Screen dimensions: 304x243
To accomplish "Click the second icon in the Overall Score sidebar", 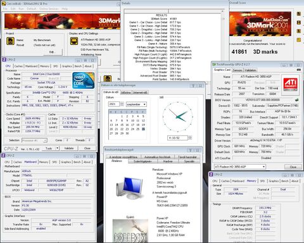I will [299, 22].
